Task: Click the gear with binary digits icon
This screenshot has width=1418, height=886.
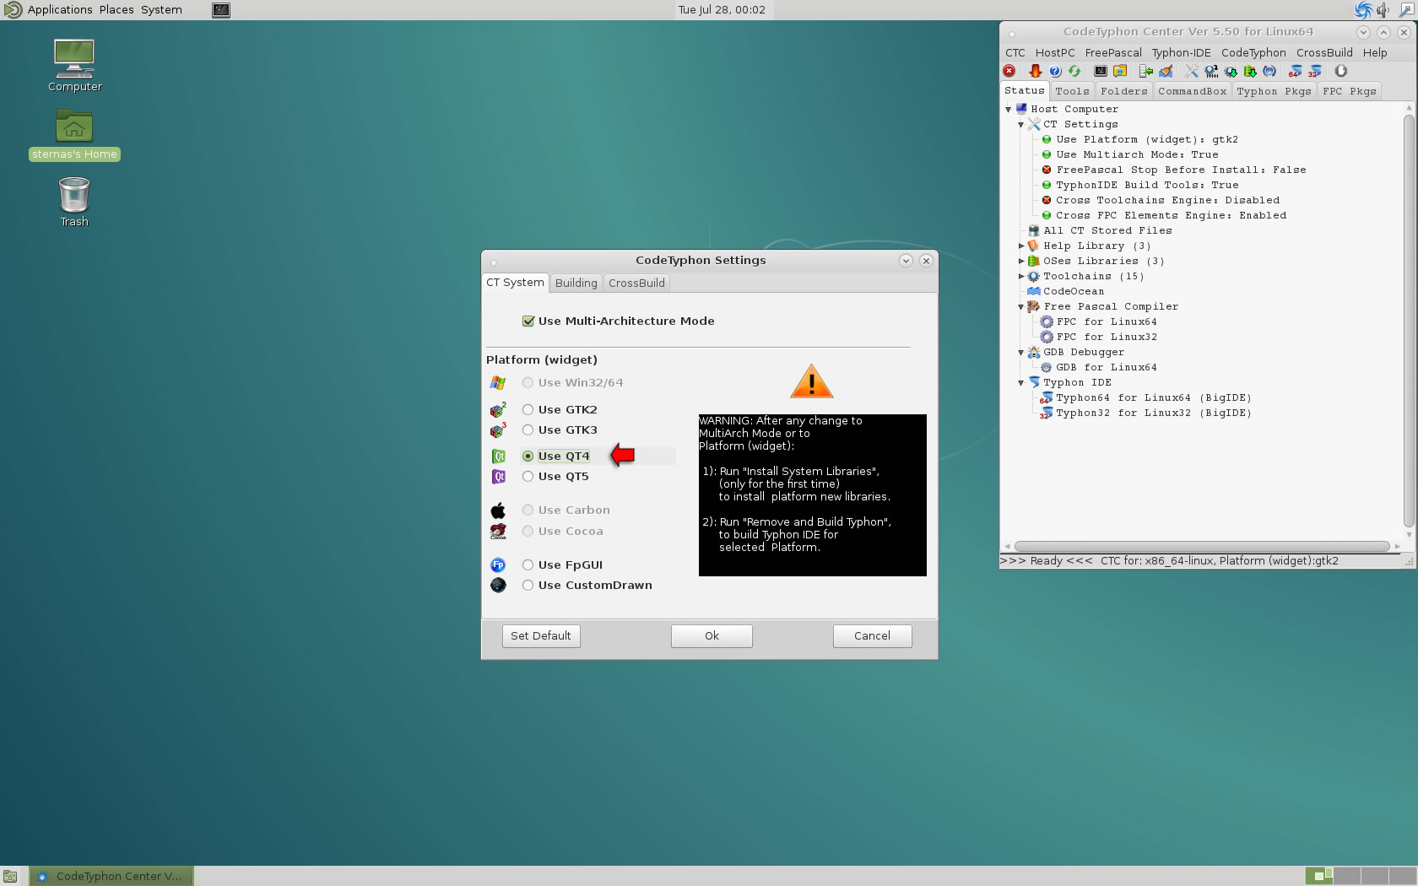Action: (x=1211, y=72)
